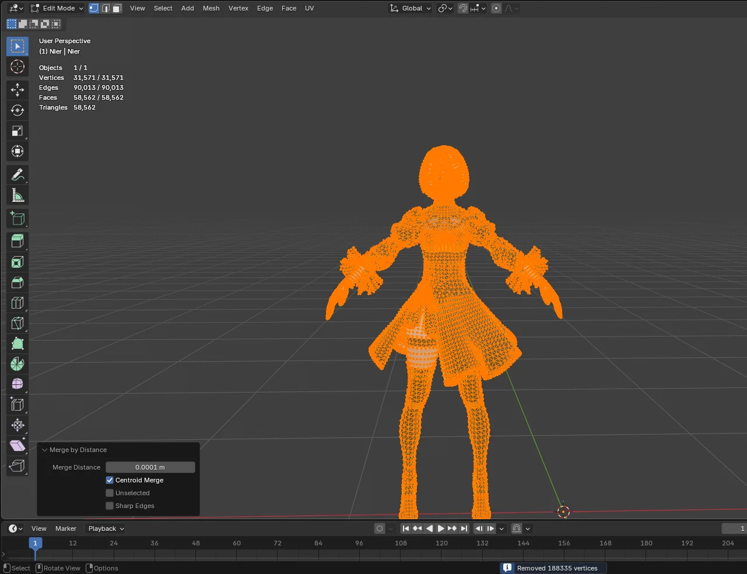Viewport: 747px width, 574px height.
Task: Enable Sharp Edges checkbox
Action: coord(110,506)
